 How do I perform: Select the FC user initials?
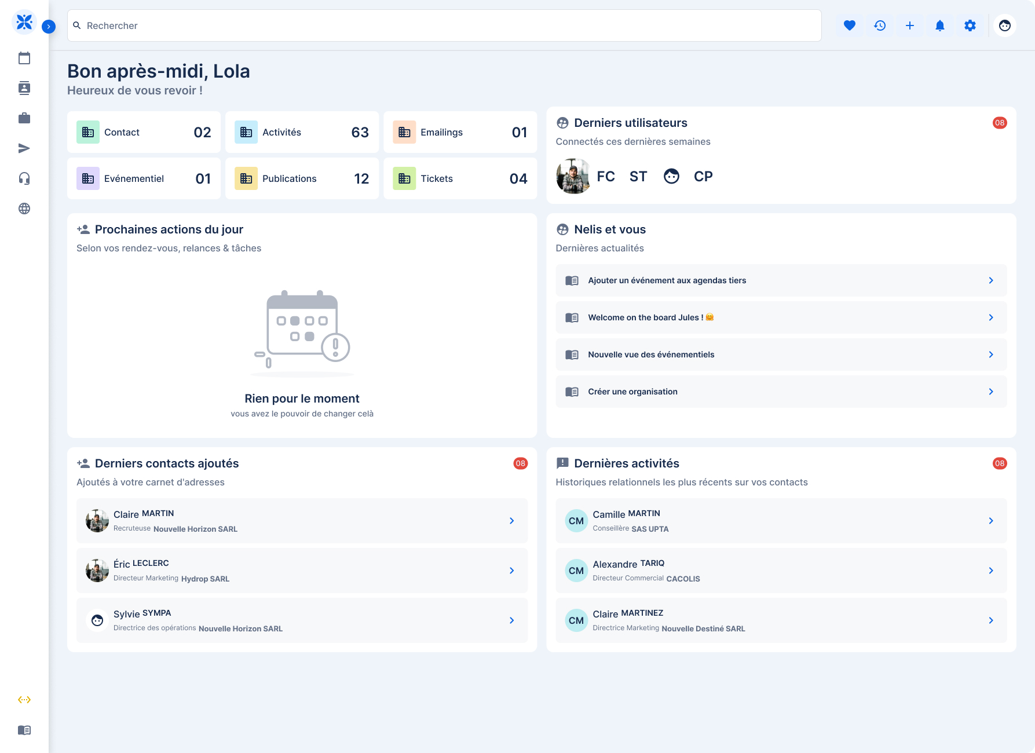pyautogui.click(x=606, y=176)
